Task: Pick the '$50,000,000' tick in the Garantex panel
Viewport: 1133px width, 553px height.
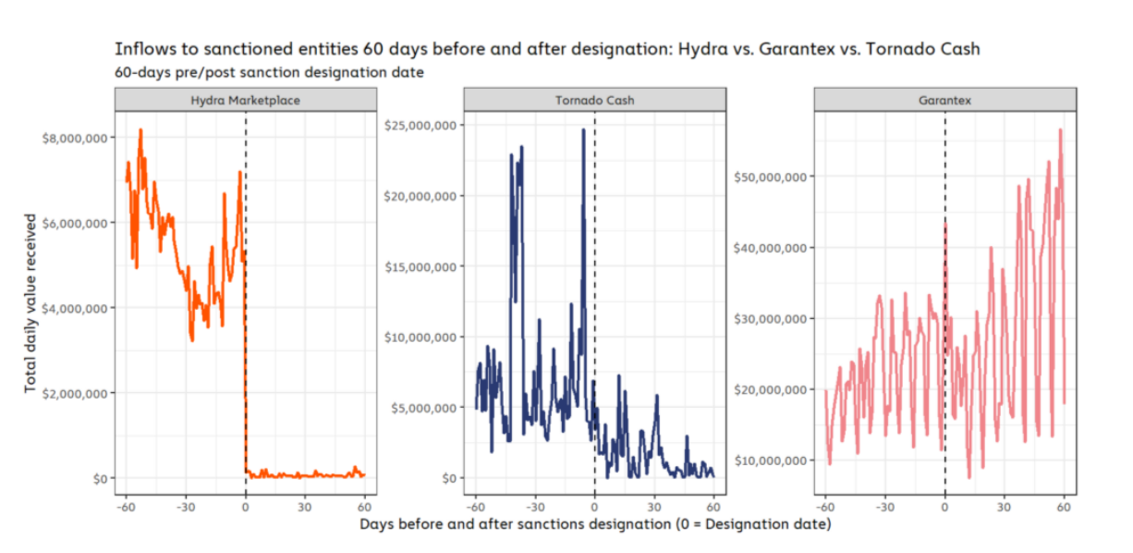Action: pyautogui.click(x=772, y=177)
